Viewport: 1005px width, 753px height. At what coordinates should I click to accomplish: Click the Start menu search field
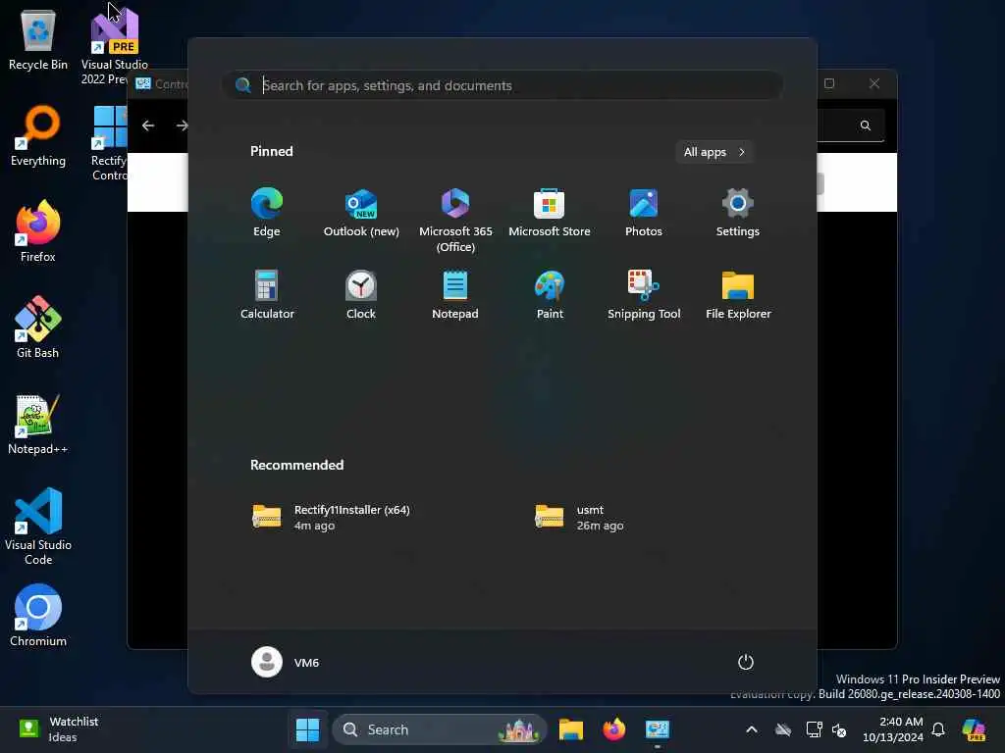(502, 85)
